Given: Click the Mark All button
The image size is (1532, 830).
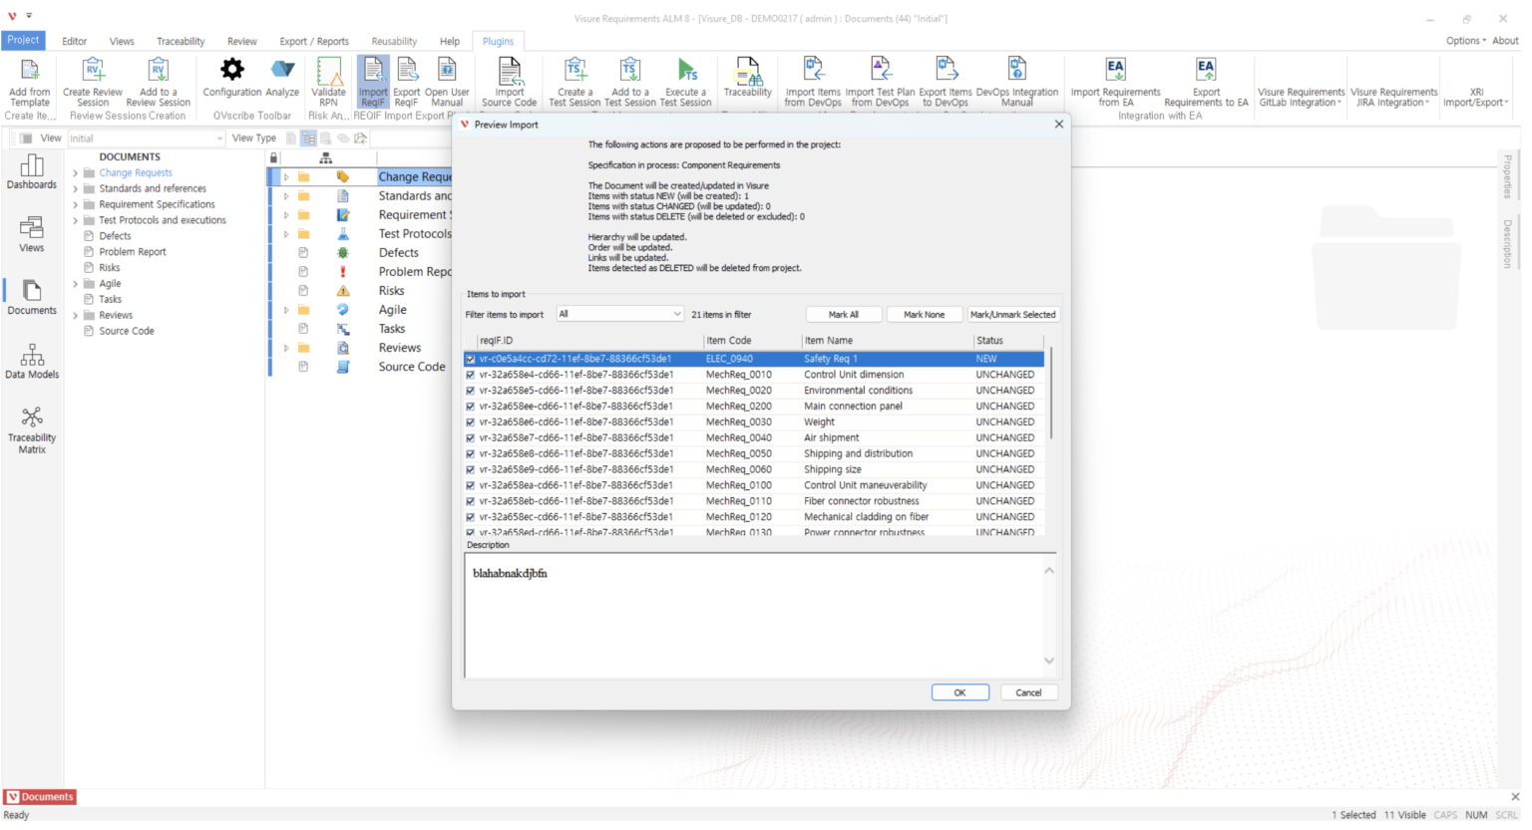Looking at the screenshot, I should coord(844,314).
